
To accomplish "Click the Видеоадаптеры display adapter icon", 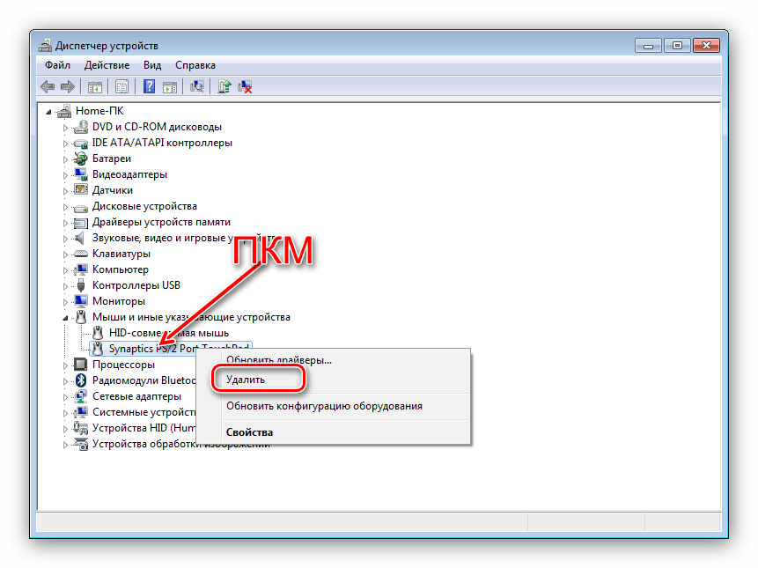I will [x=81, y=174].
